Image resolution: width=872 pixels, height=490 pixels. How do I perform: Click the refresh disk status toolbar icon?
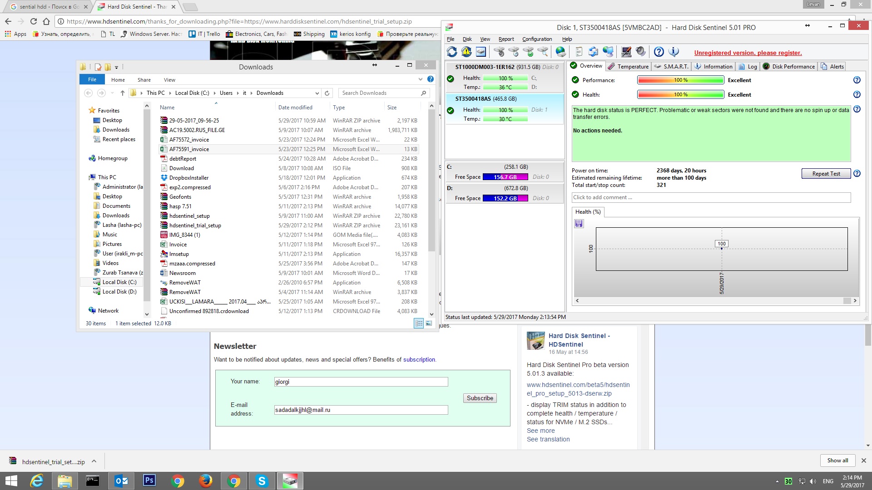coord(452,52)
